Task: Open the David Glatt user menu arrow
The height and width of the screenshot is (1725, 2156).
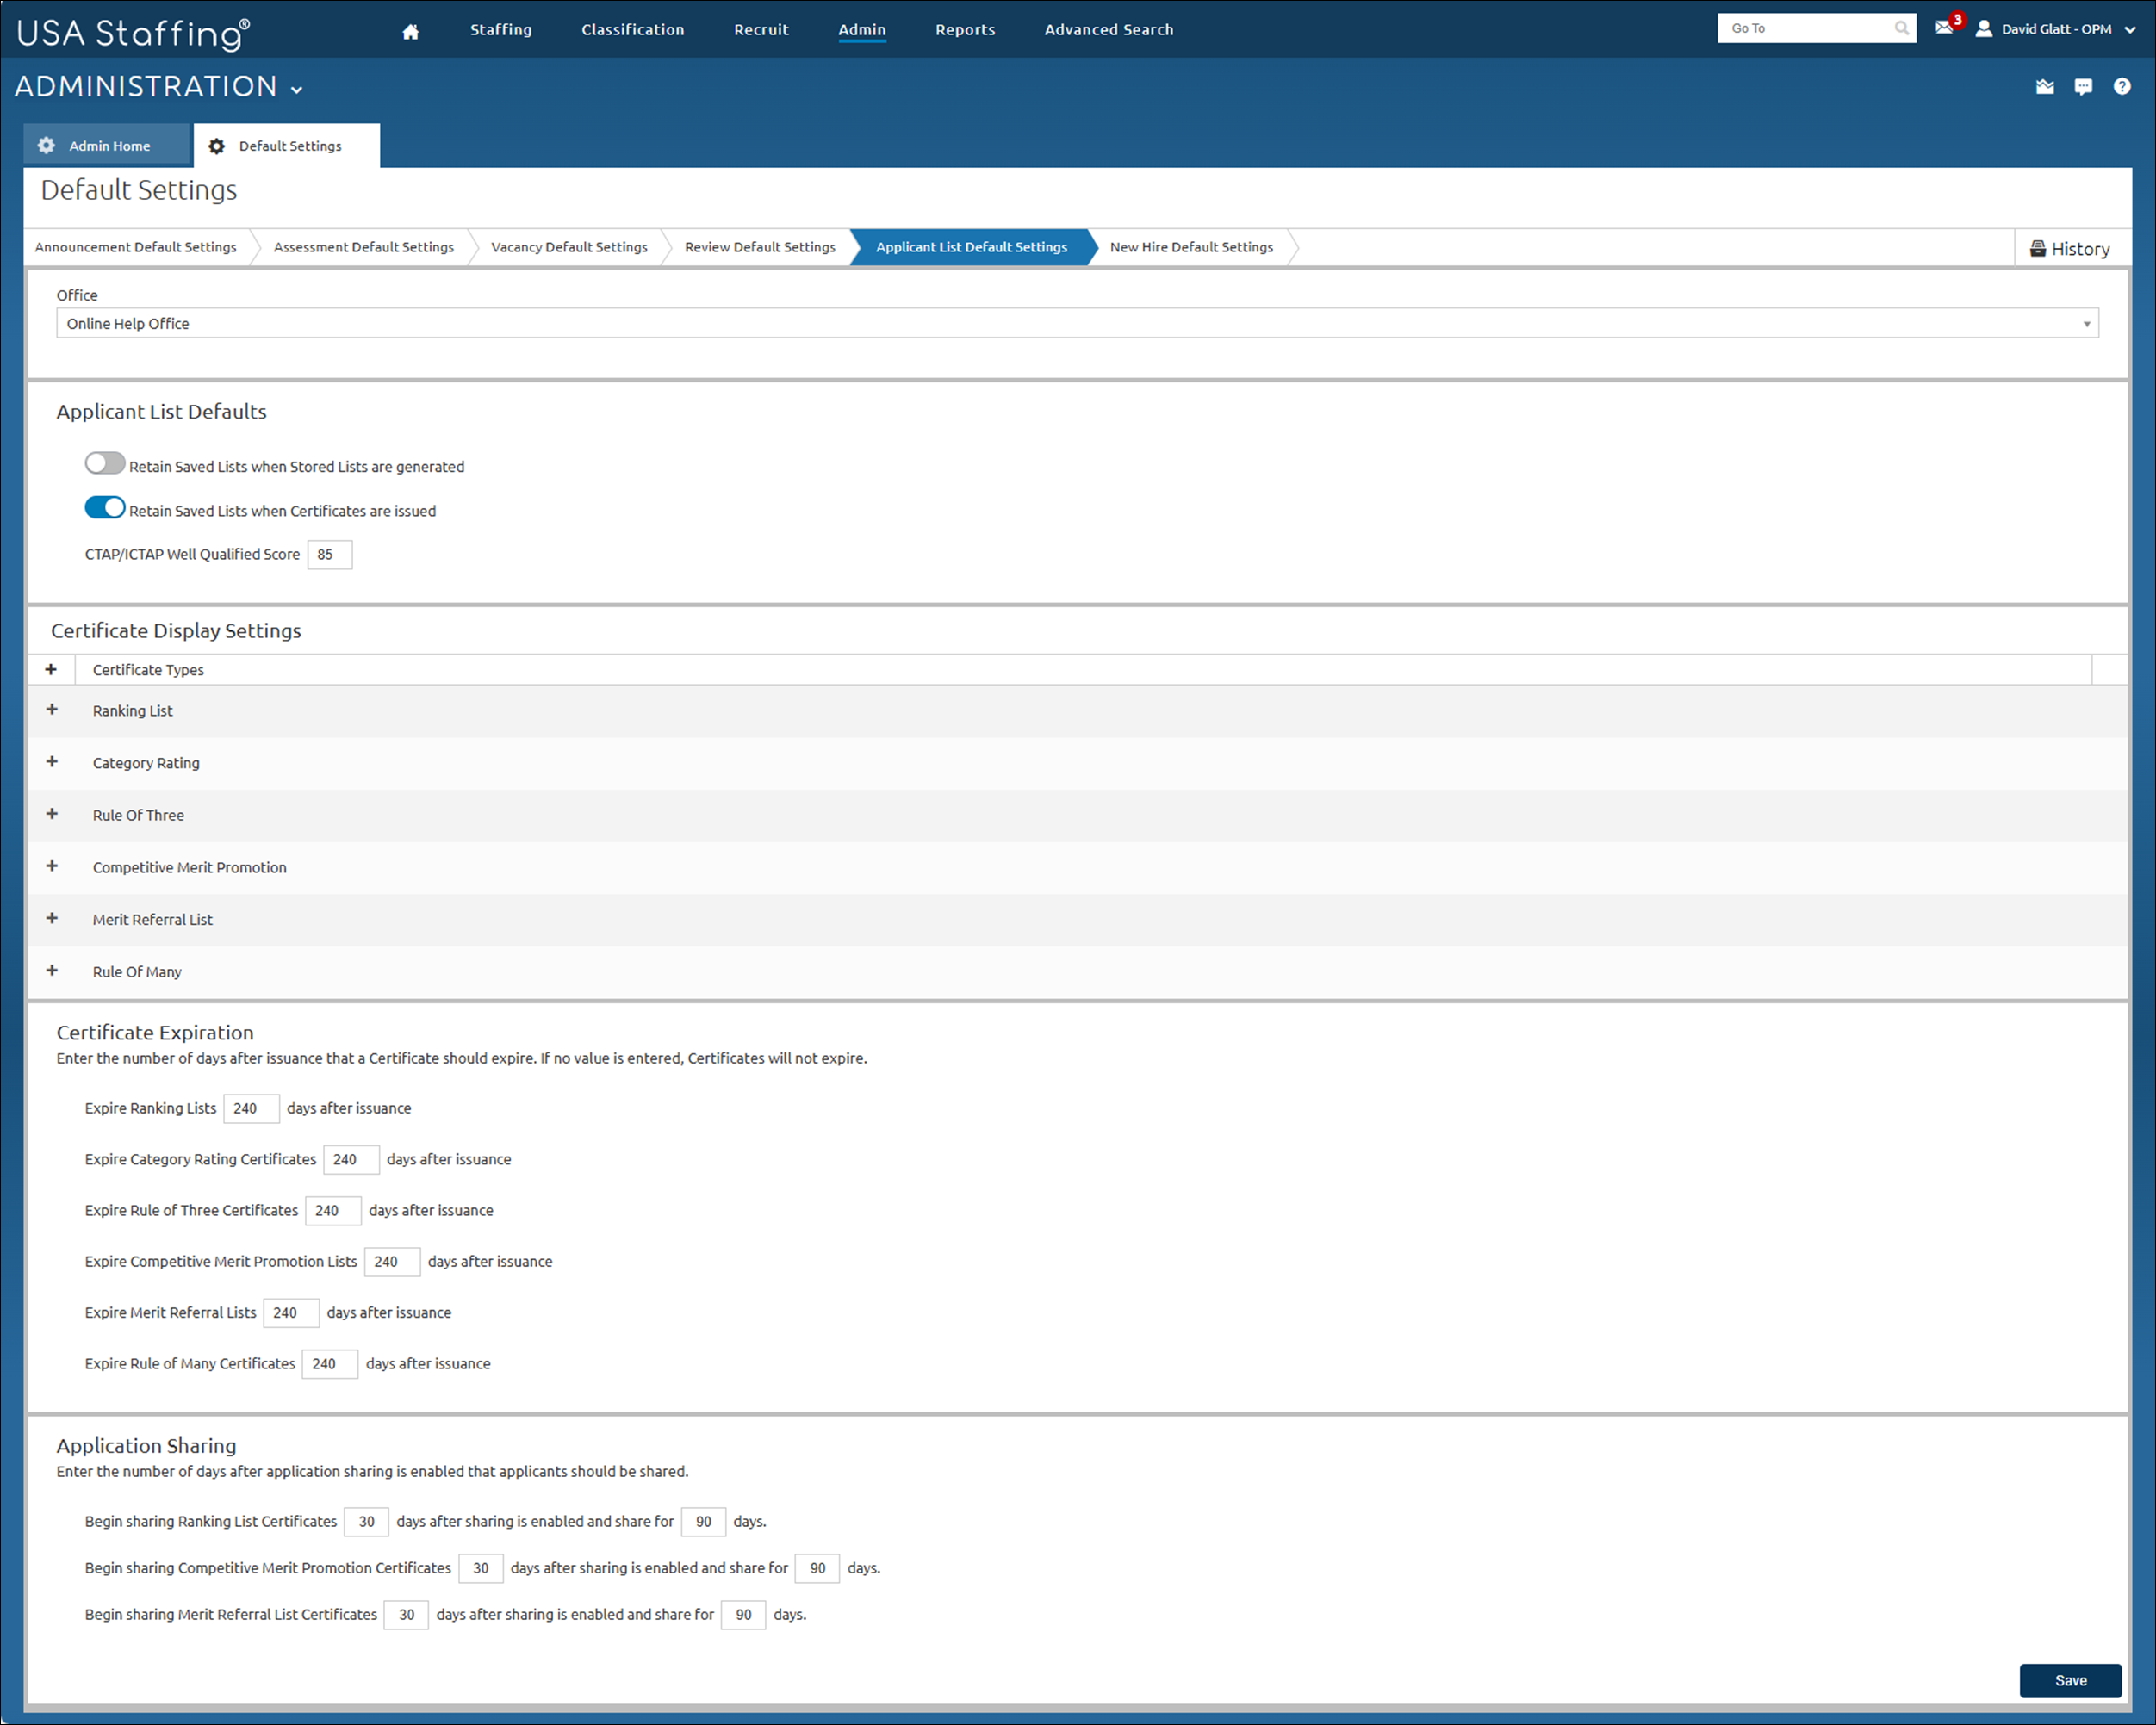Action: point(2129,30)
